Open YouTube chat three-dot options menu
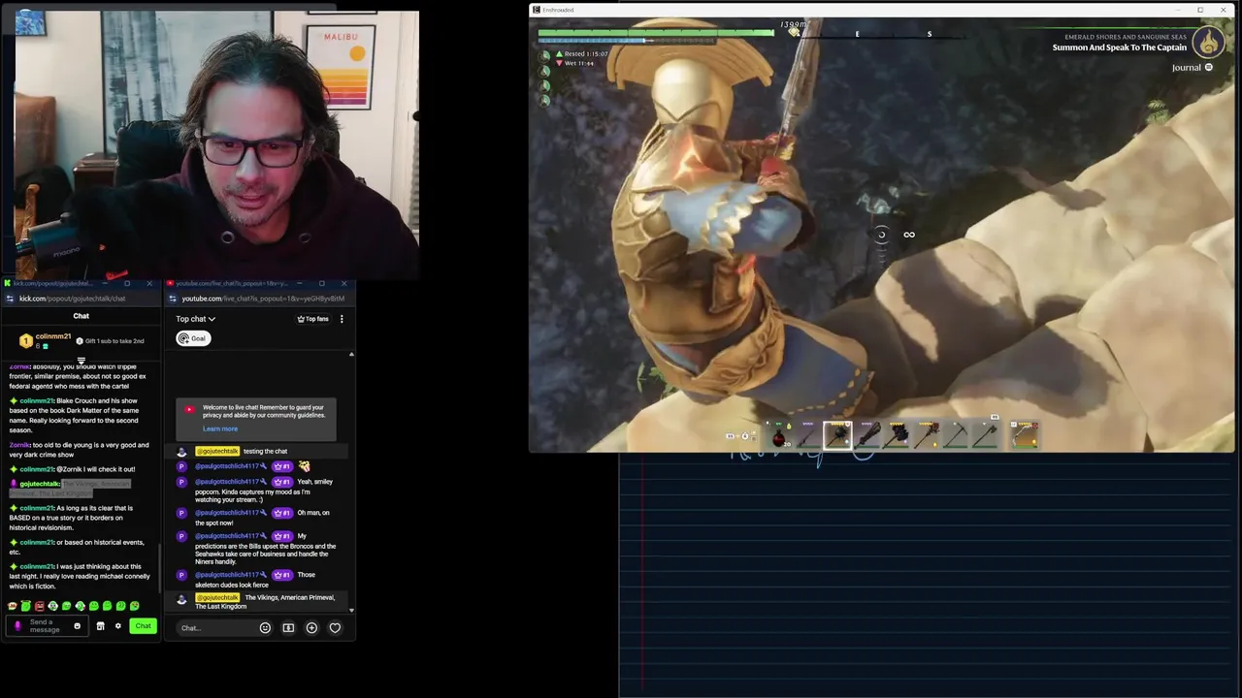Screen dimensions: 1242x698 point(342,319)
